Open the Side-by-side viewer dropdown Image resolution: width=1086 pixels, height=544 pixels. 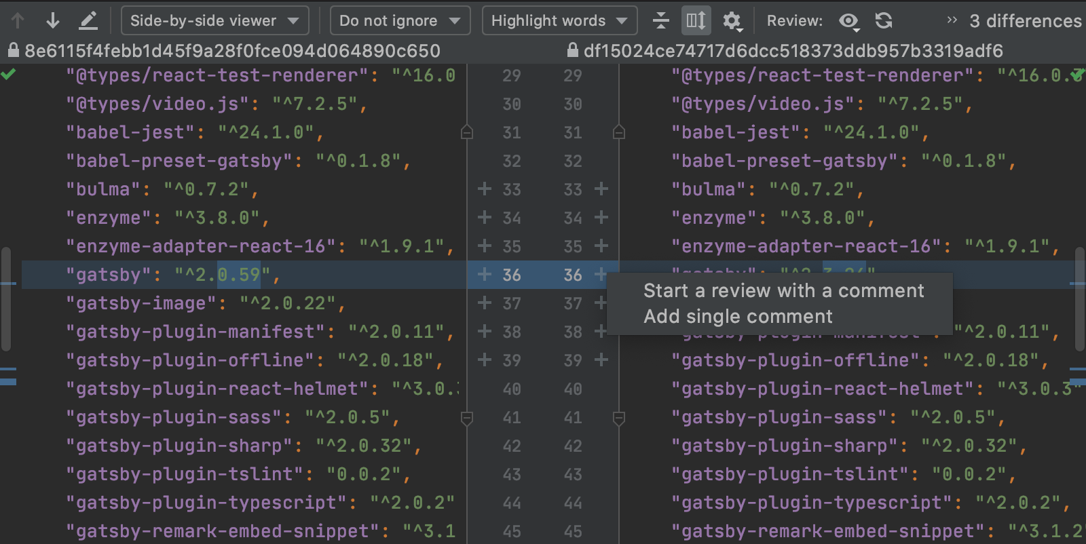pos(214,21)
